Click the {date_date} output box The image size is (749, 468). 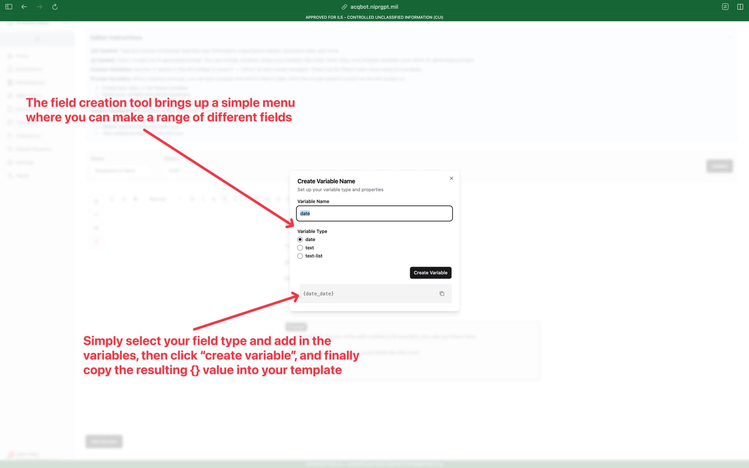click(375, 293)
